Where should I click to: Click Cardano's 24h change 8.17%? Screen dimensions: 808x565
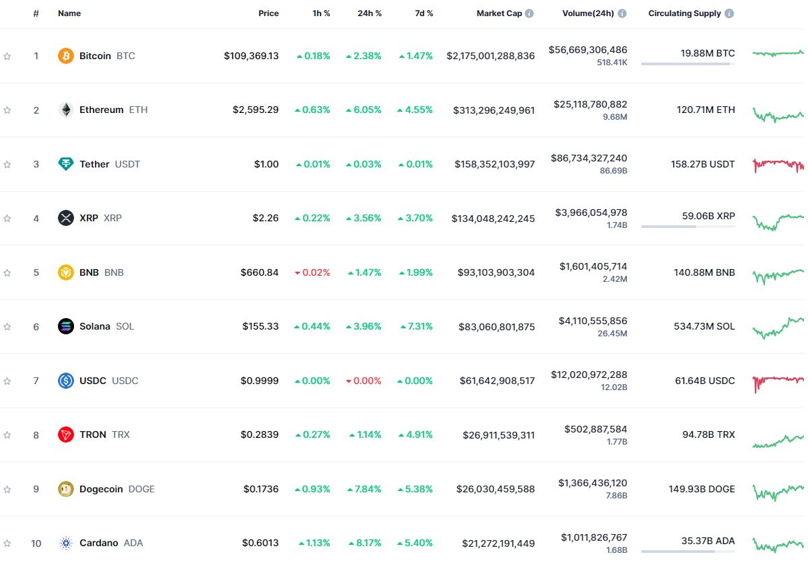coord(365,543)
